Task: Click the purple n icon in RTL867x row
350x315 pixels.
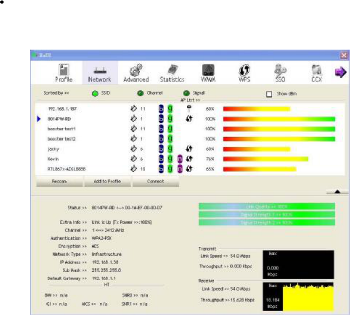Action: click(180, 169)
